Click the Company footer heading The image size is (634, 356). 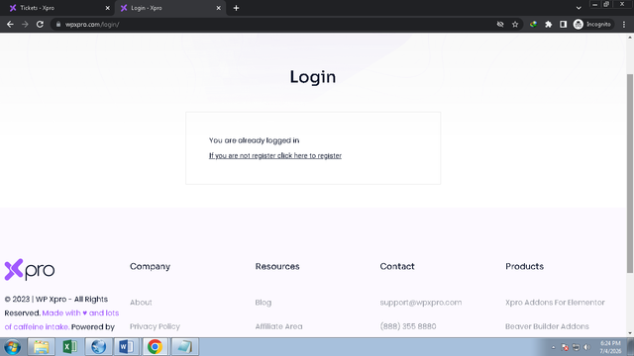pyautogui.click(x=150, y=266)
